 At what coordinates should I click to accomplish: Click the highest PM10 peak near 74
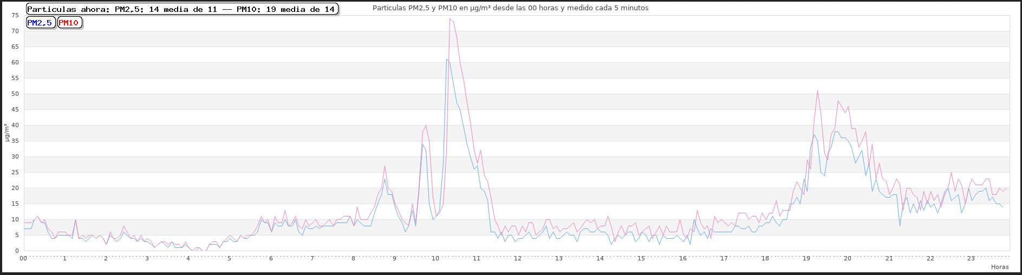pos(450,19)
